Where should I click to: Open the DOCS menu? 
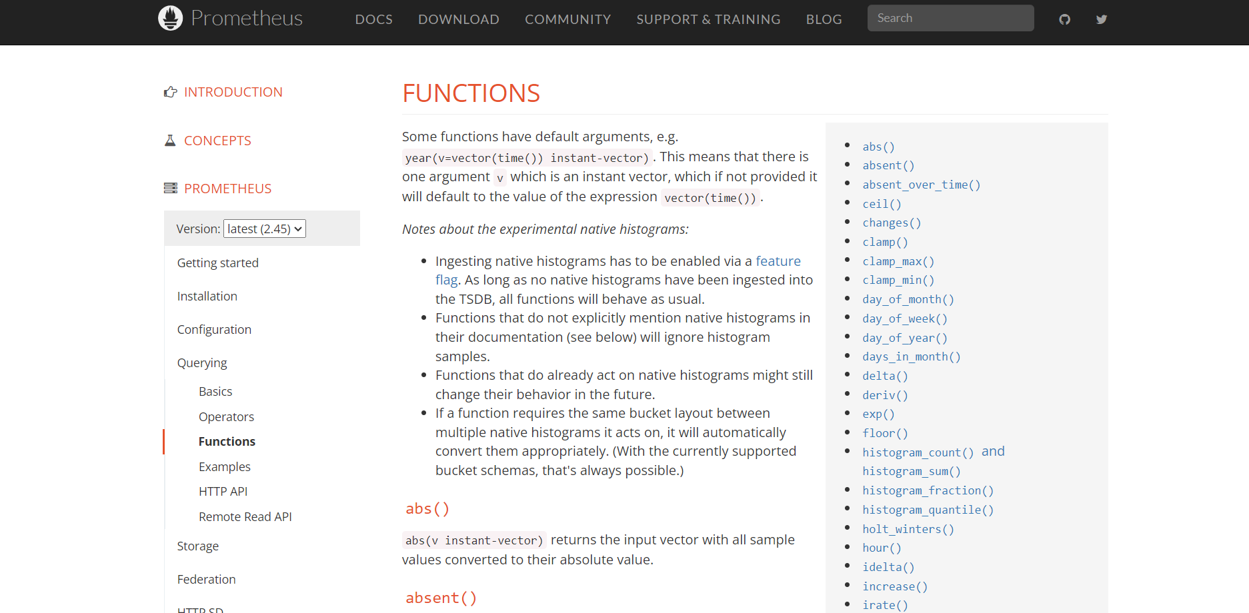tap(373, 19)
